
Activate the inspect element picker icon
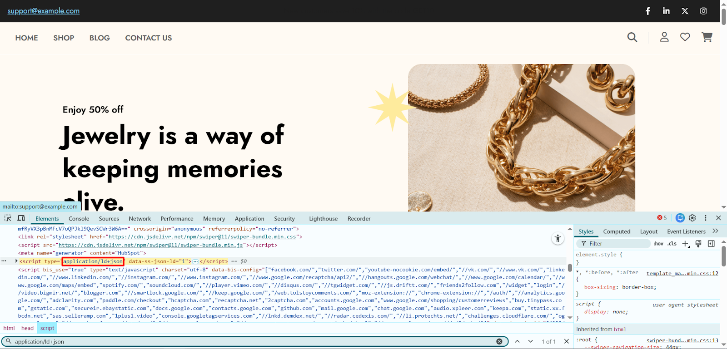pos(8,218)
